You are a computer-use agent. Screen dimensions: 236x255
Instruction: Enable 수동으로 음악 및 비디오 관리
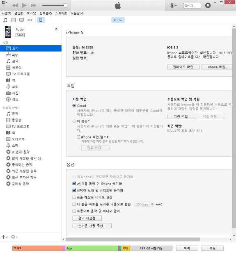point(74,211)
